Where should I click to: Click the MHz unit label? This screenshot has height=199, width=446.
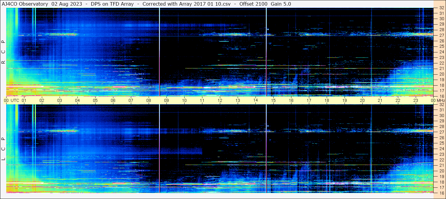tap(441, 100)
